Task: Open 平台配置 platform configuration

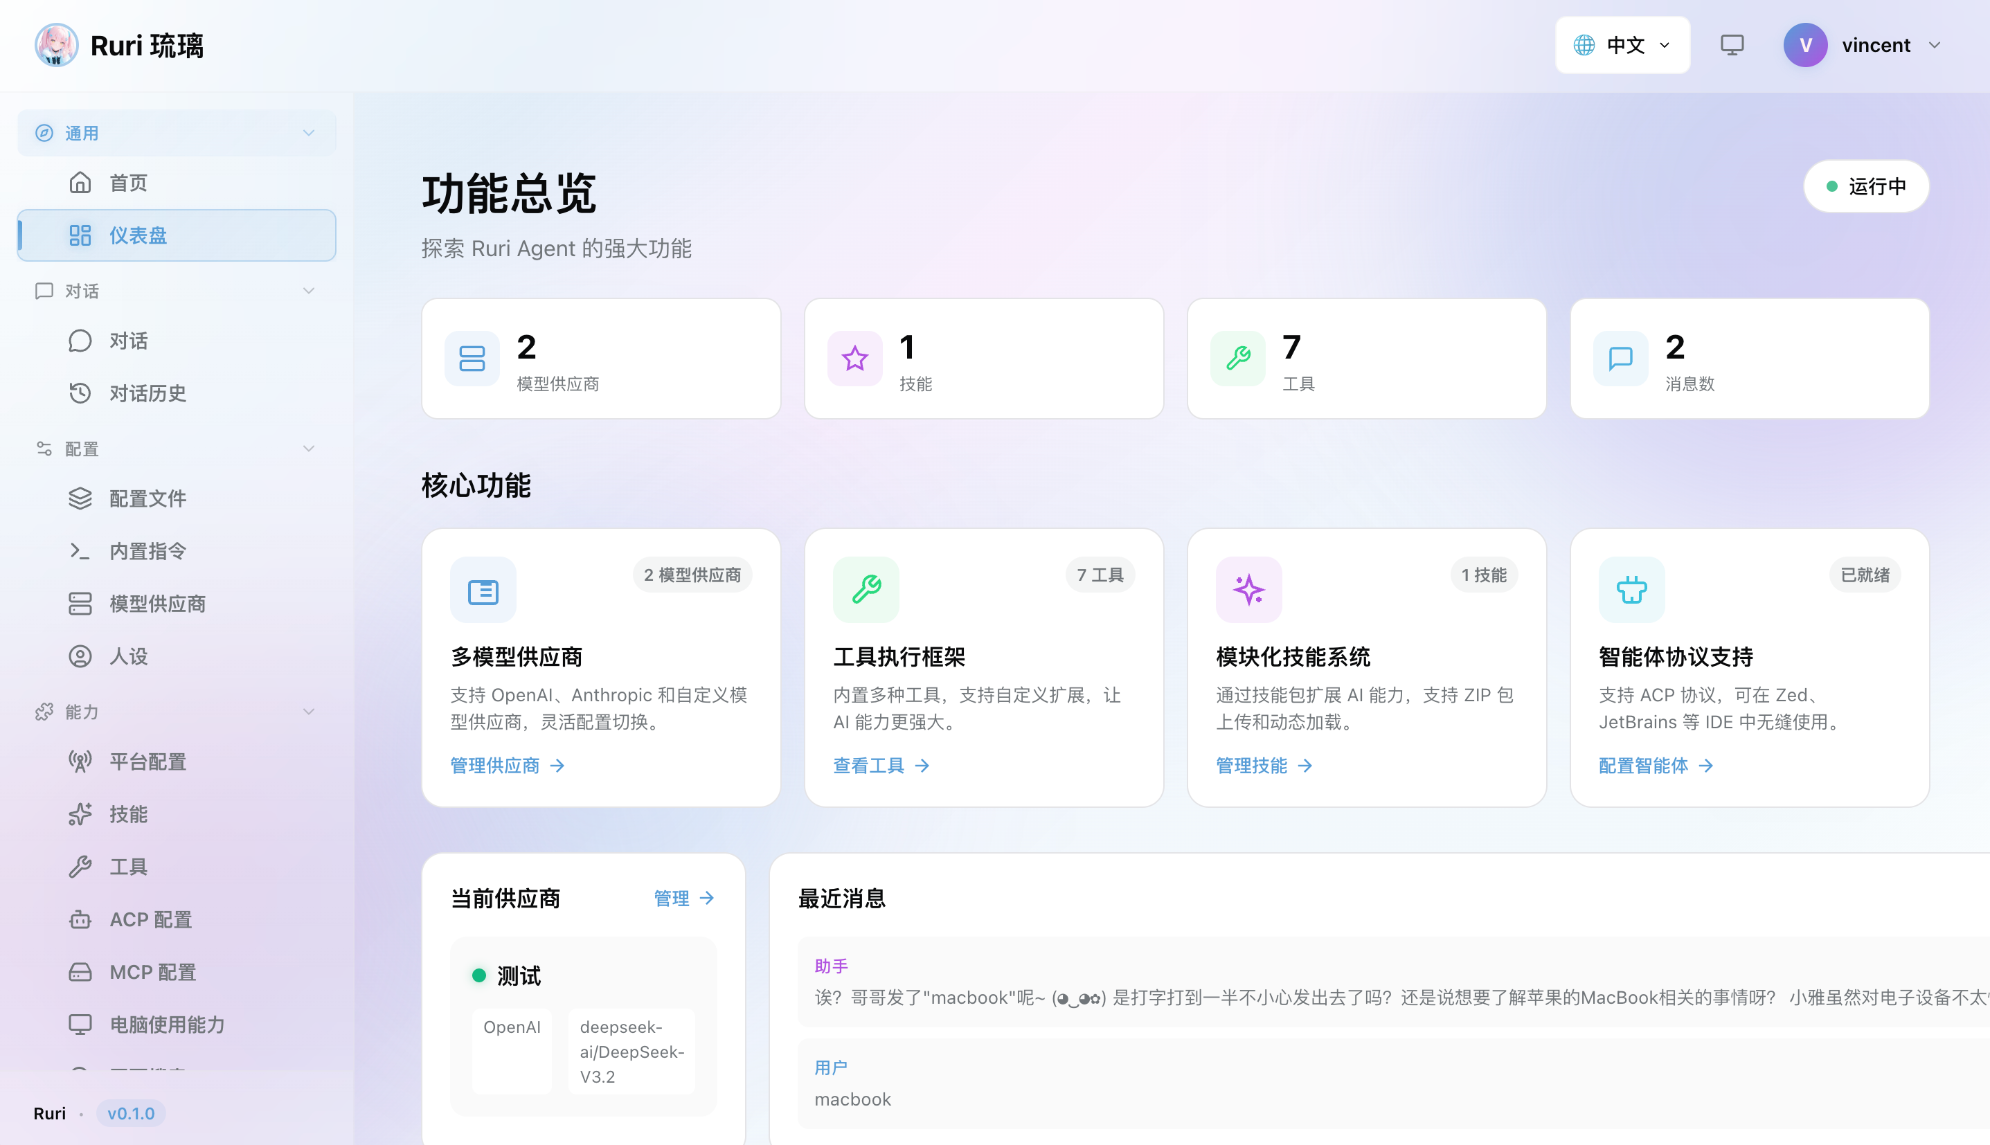Action: pos(176,761)
